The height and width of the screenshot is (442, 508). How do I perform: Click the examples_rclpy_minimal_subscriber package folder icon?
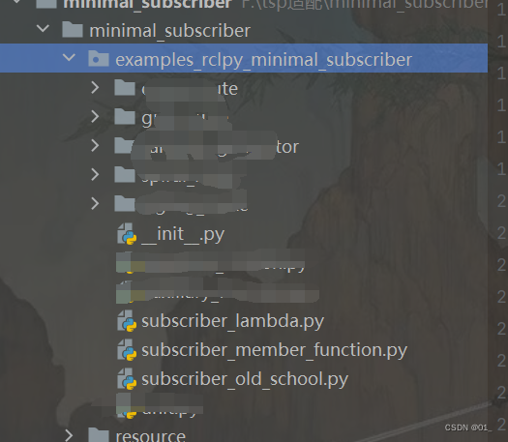click(x=99, y=59)
